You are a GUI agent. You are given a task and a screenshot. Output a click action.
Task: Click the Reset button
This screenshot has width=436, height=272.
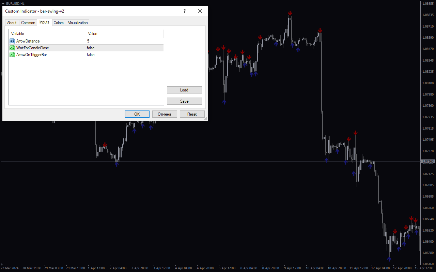pyautogui.click(x=192, y=114)
